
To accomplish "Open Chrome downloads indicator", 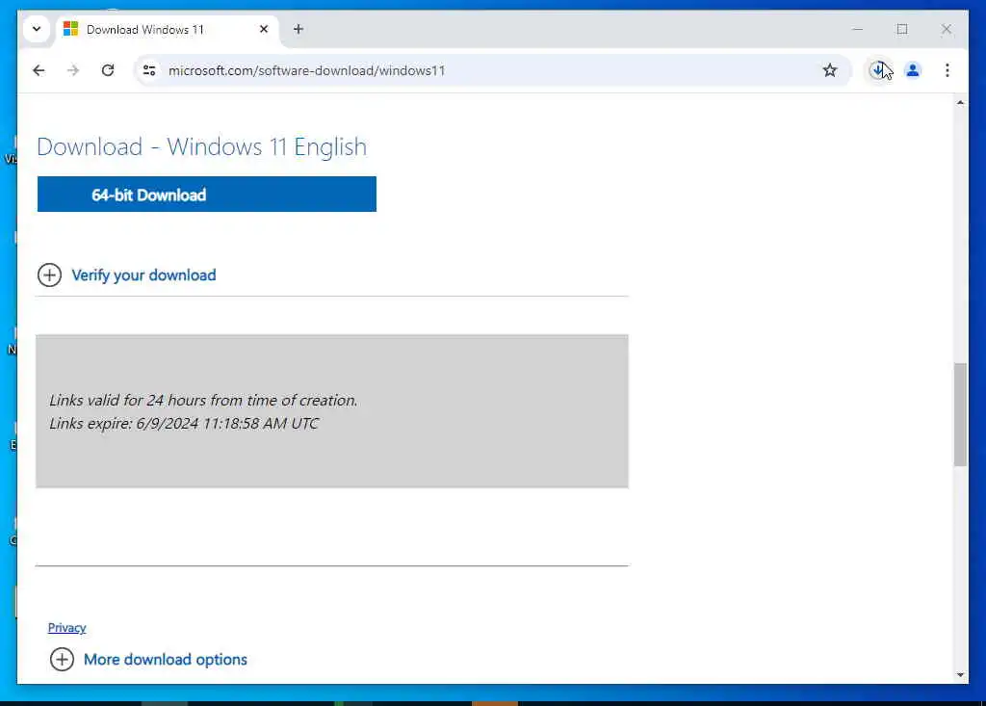I will [x=878, y=70].
